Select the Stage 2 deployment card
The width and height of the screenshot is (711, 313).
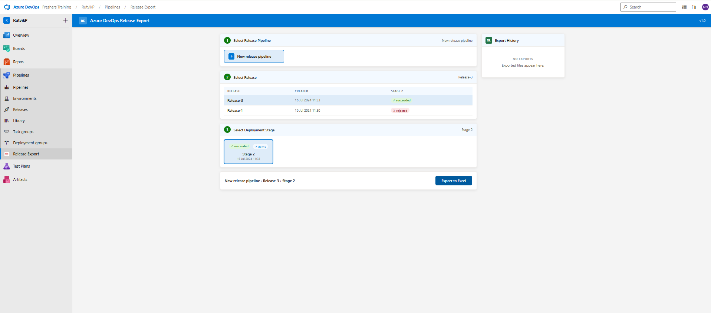coord(248,152)
